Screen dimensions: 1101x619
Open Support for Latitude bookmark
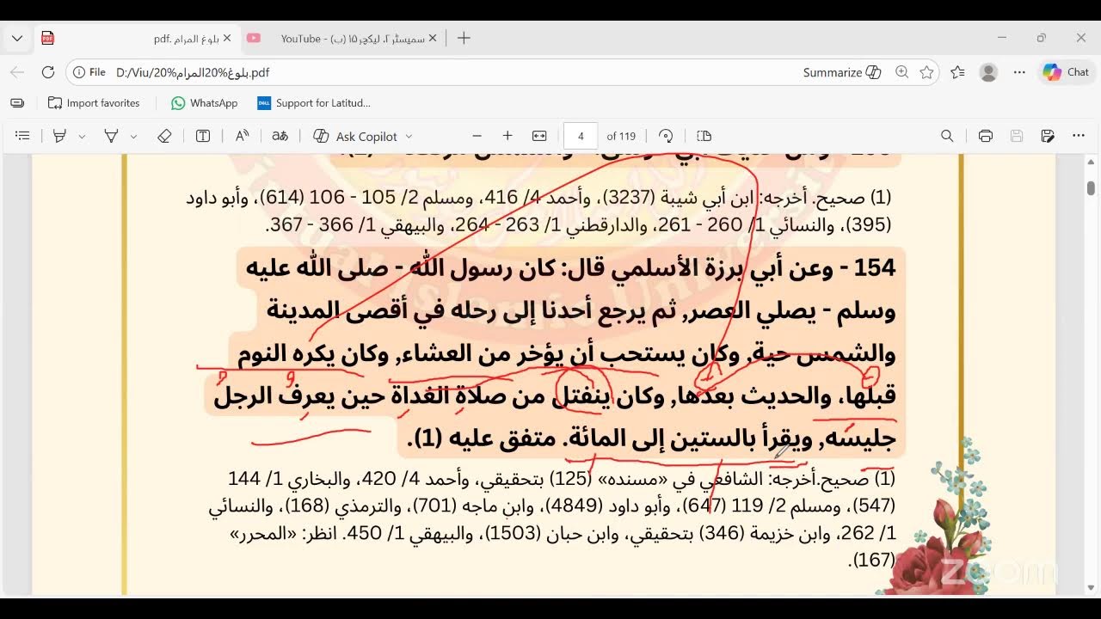pyautogui.click(x=314, y=103)
